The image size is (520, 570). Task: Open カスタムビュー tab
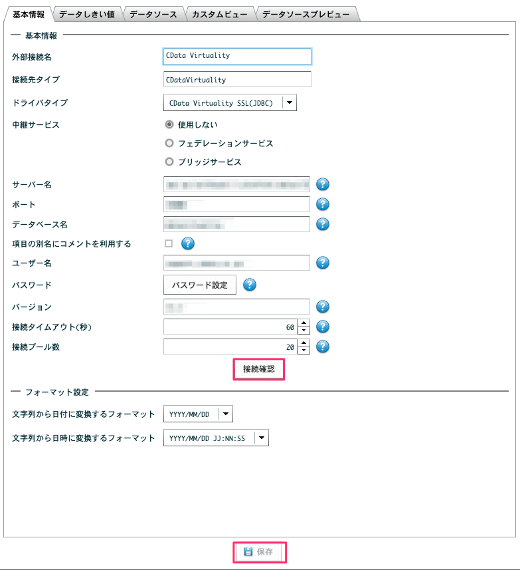coord(220,14)
